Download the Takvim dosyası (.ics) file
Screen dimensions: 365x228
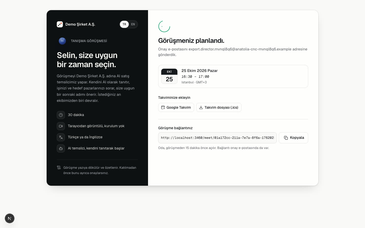point(219,107)
